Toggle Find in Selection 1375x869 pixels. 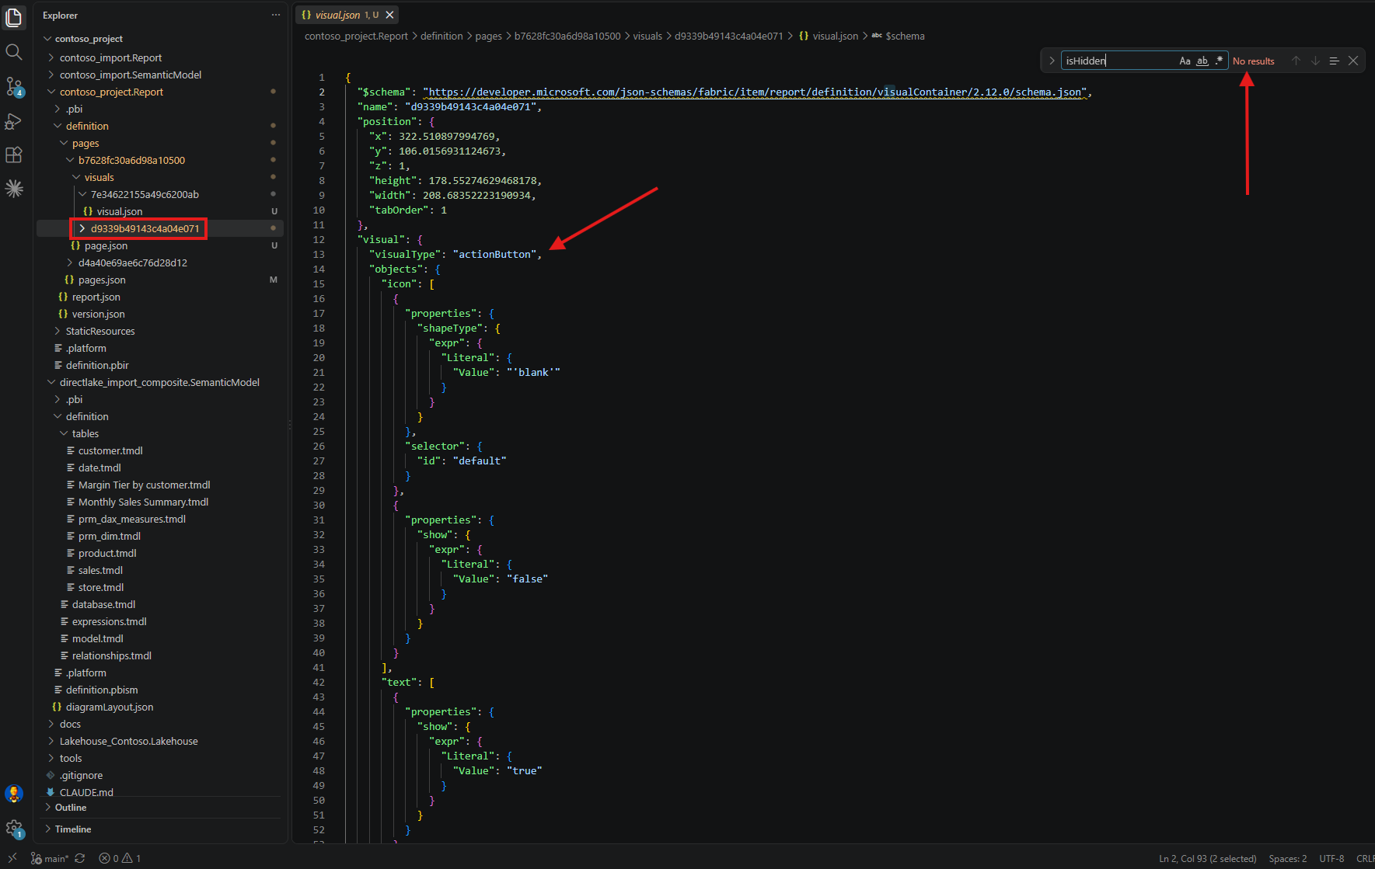pos(1334,61)
